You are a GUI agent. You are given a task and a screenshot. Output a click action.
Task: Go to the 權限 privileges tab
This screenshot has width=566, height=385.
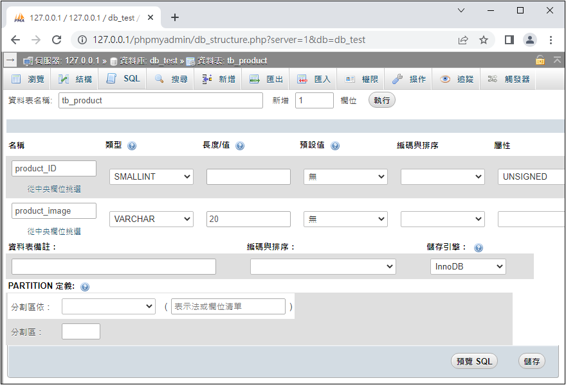click(361, 79)
